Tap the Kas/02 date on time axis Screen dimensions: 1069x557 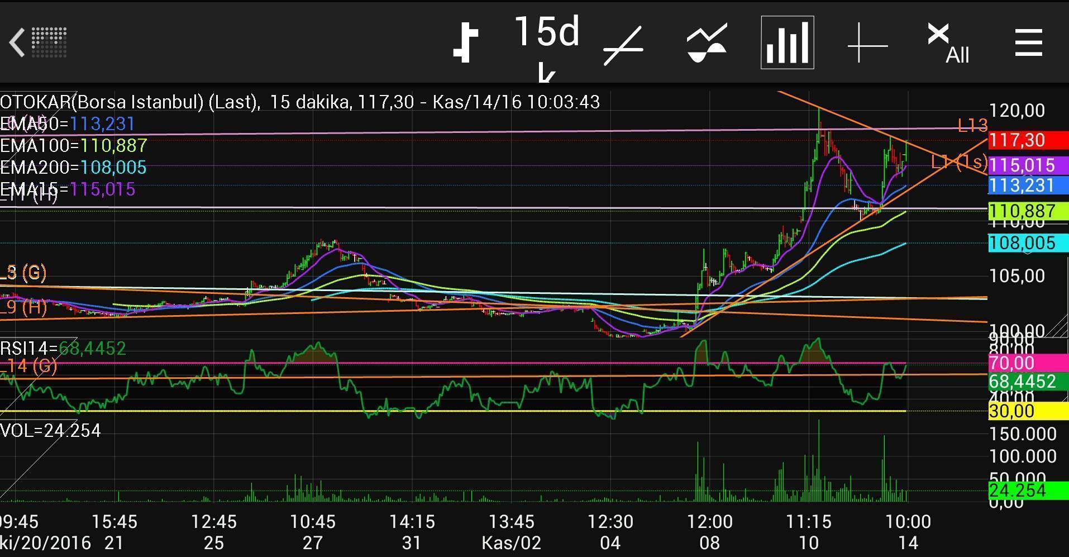pyautogui.click(x=511, y=542)
